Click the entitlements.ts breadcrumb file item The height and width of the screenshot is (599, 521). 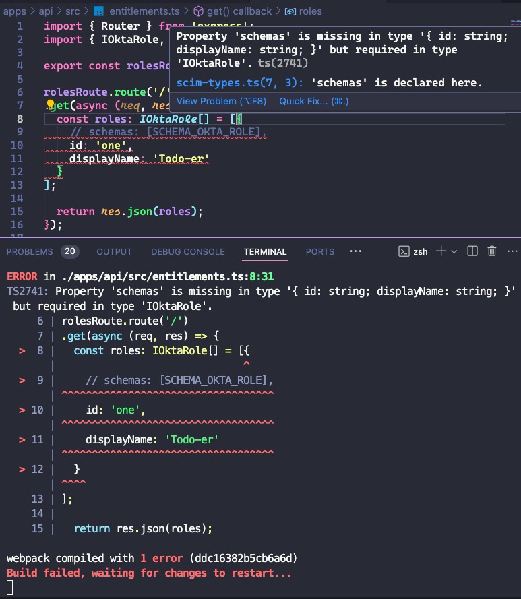coord(144,11)
